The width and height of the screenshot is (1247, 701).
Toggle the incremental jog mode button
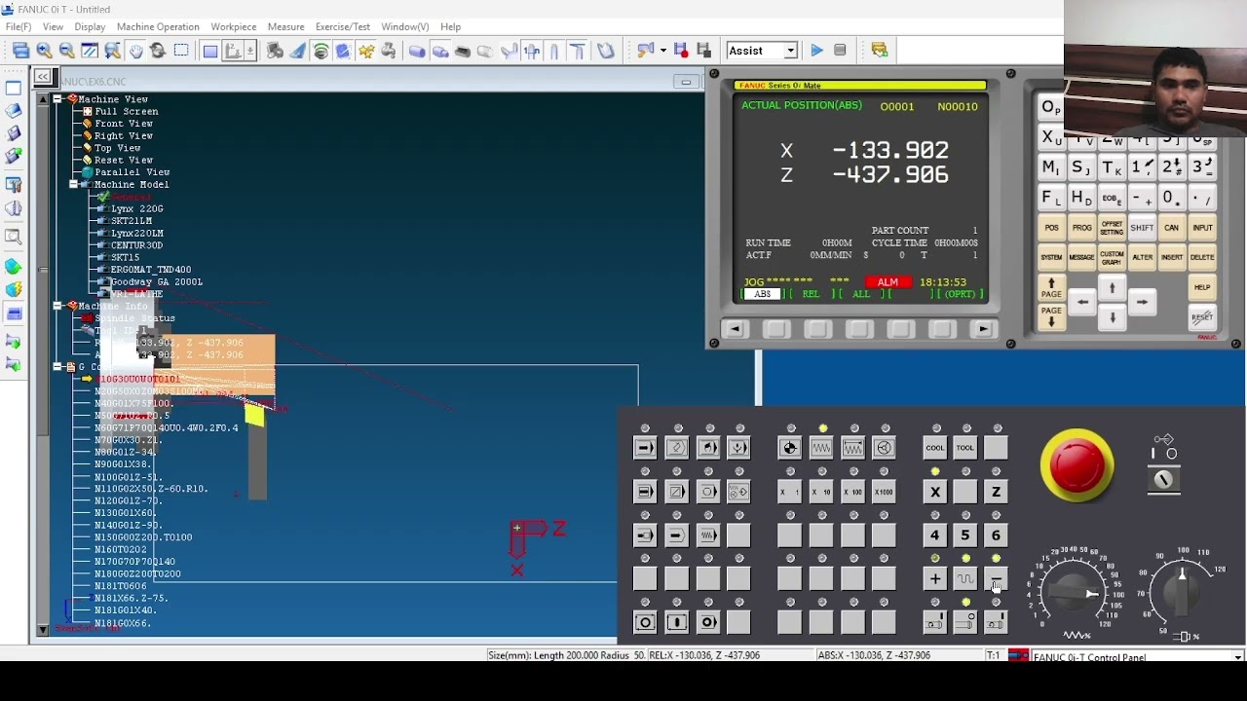point(852,448)
